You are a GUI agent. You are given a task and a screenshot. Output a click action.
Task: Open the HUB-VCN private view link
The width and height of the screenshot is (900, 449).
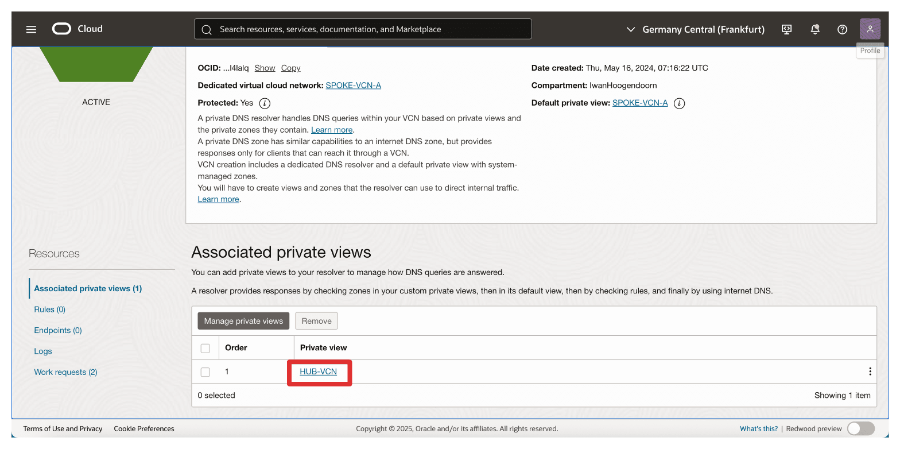[318, 371]
